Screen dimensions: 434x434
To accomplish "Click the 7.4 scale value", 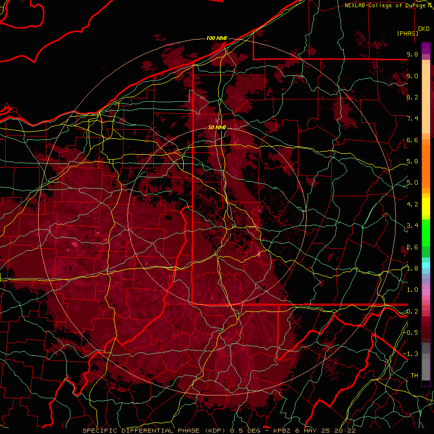I will click(x=412, y=119).
